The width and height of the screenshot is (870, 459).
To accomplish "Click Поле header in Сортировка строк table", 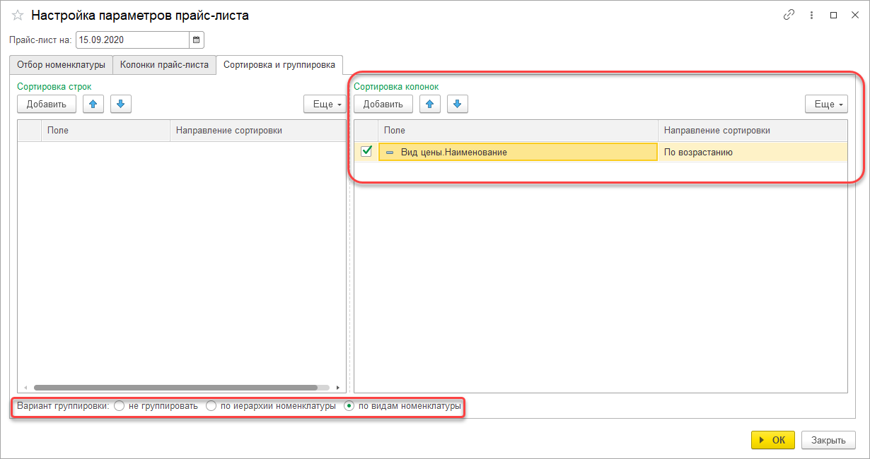I will pyautogui.click(x=106, y=131).
